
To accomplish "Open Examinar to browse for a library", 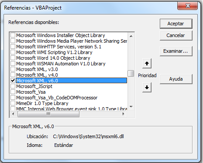I will click(176, 51).
